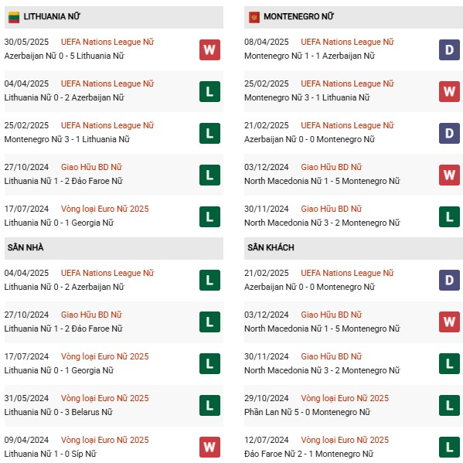Click the Montenegro flag icon
The image size is (463, 463).
click(x=254, y=18)
